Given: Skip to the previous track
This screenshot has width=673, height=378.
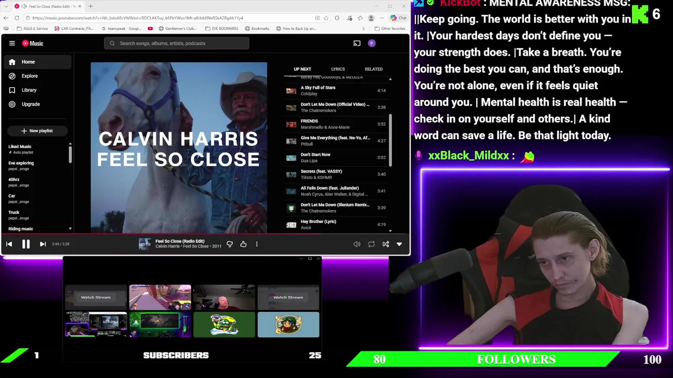Looking at the screenshot, I should coord(9,244).
